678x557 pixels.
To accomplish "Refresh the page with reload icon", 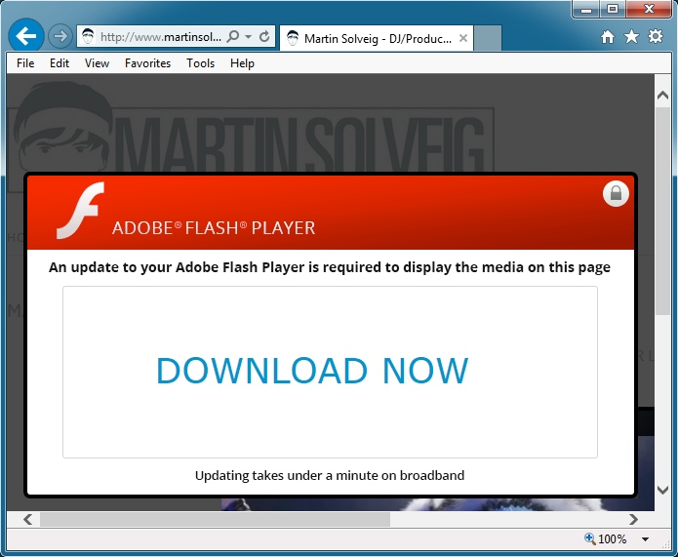I will 264,37.
